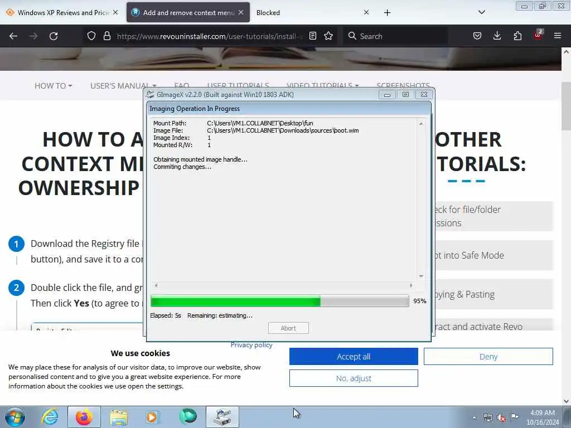This screenshot has width=571, height=428.
Task: Open the Pocket save icon
Action: coord(477,36)
